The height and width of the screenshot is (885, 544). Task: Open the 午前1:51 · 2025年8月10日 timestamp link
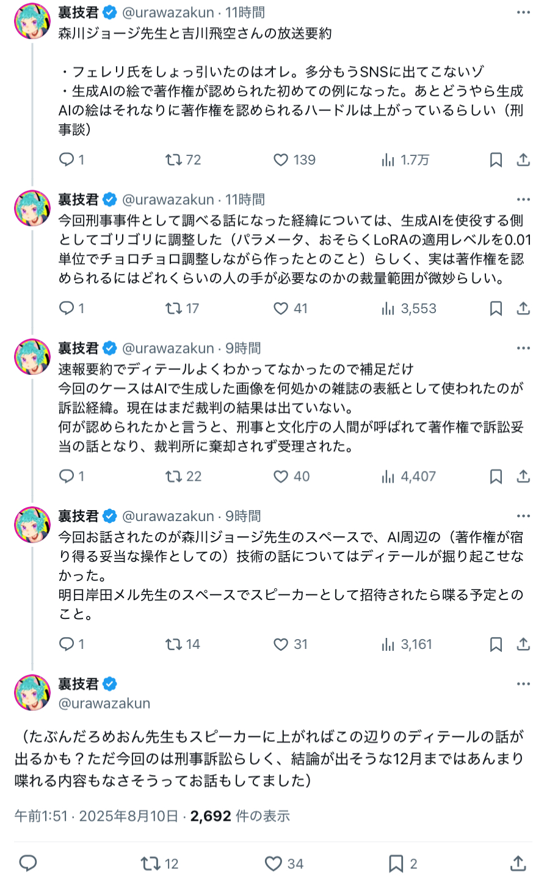[x=96, y=816]
